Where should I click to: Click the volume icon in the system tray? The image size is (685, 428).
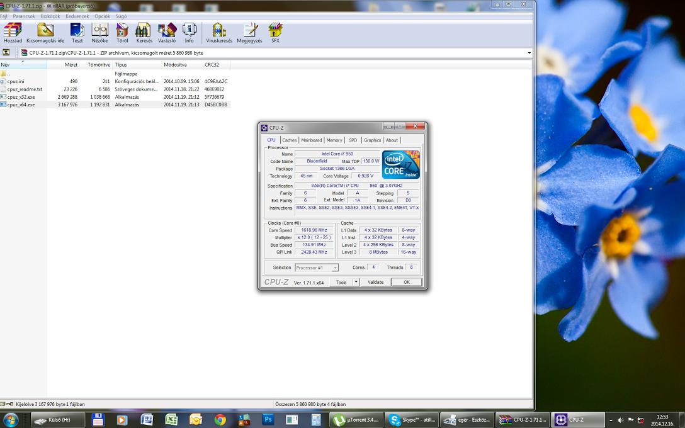click(x=621, y=420)
